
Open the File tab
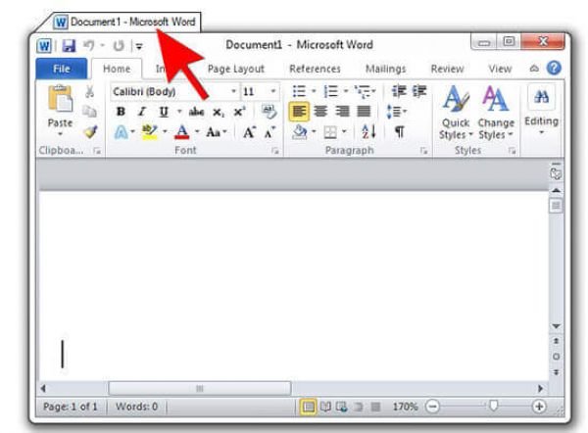pyautogui.click(x=62, y=69)
